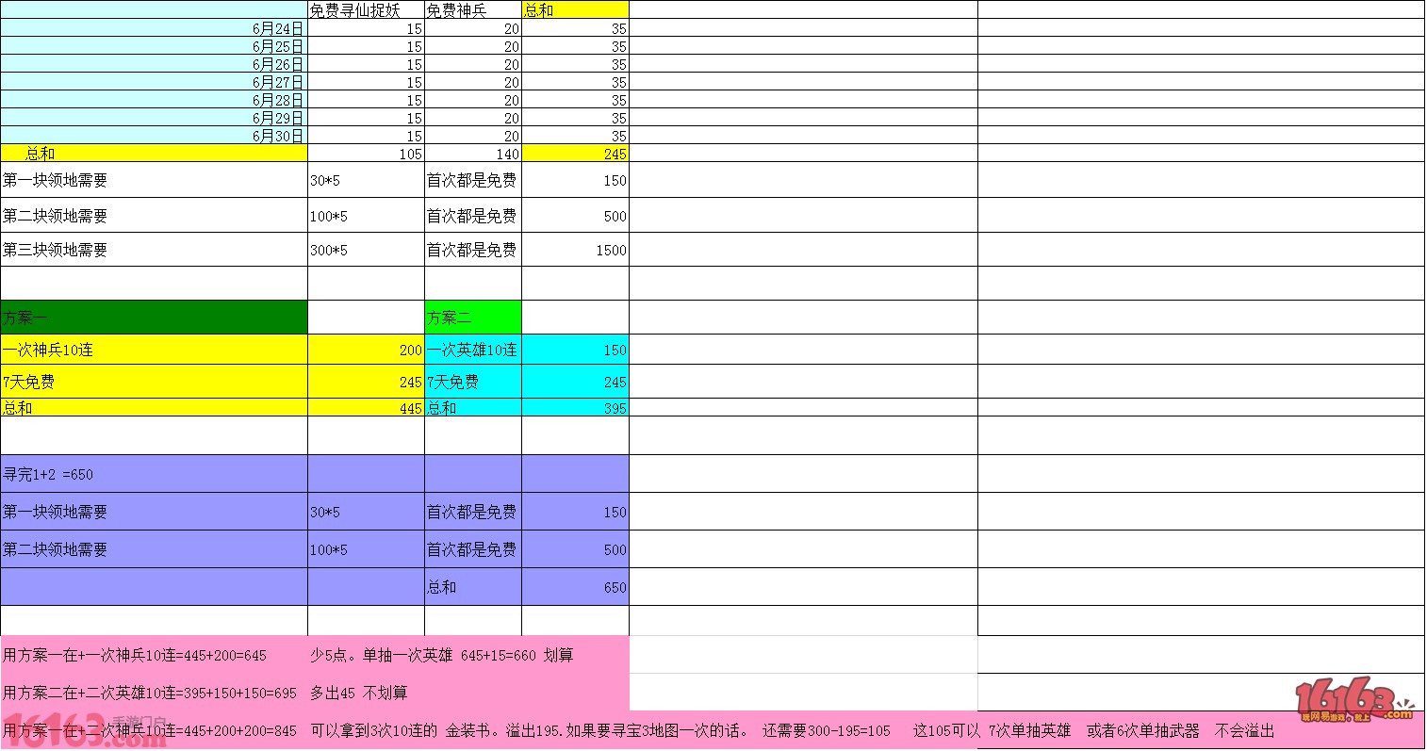Screen dimensions: 1427x751
Task: Click the 105 sum cell
Action: click(x=366, y=154)
